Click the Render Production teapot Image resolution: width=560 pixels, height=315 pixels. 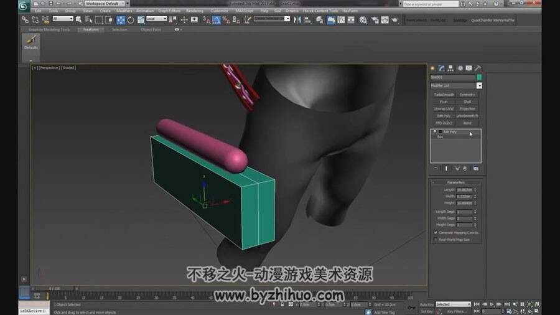pyautogui.click(x=394, y=20)
